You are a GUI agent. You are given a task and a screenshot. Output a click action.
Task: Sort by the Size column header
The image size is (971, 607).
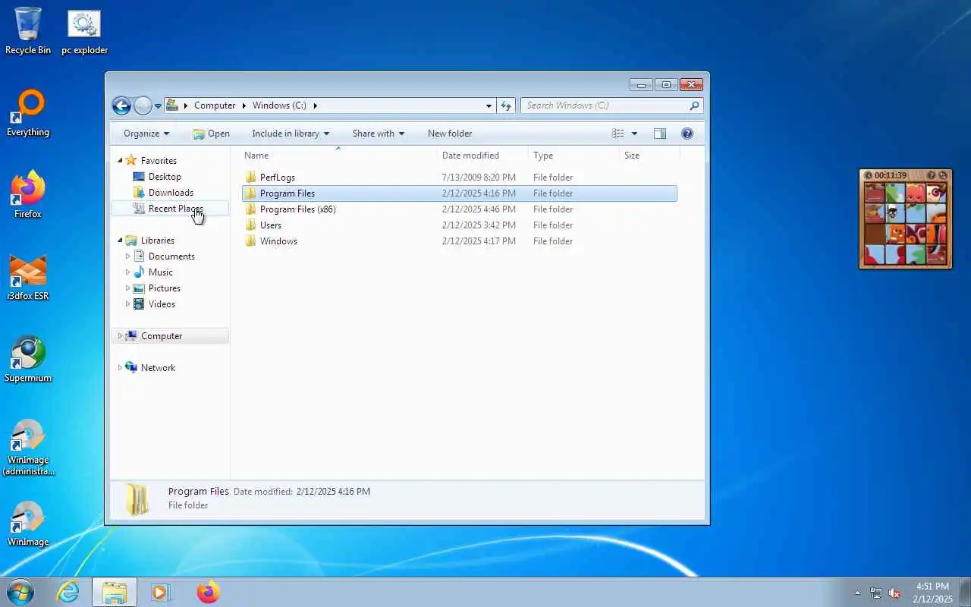(649, 156)
